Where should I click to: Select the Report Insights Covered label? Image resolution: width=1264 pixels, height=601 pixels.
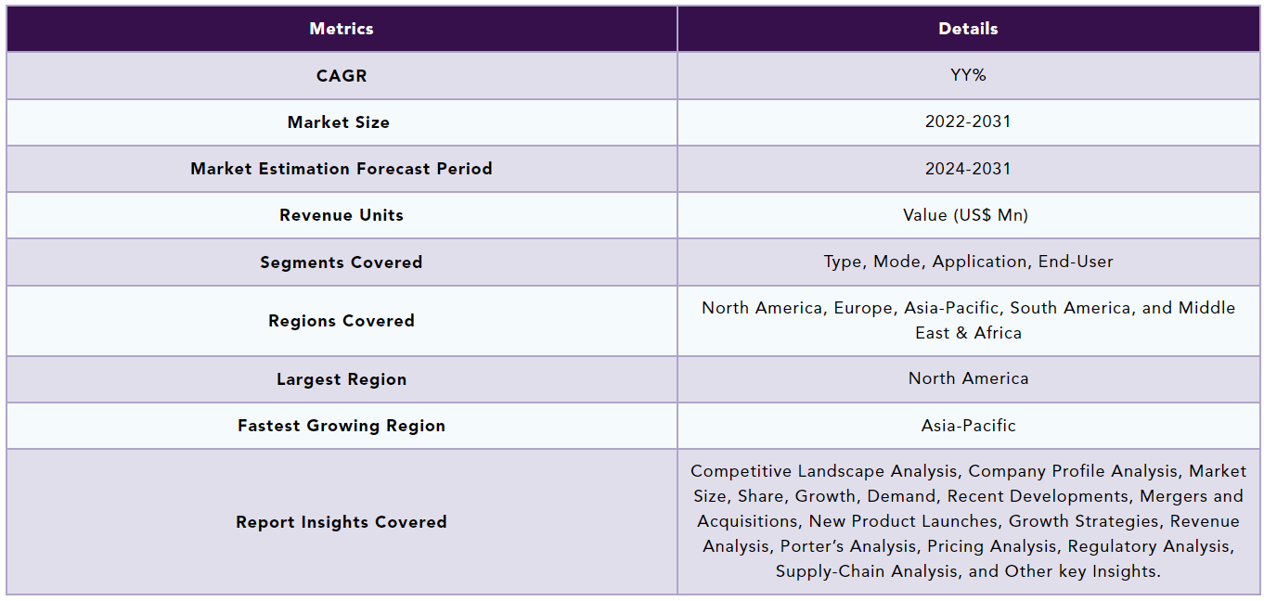tap(342, 522)
